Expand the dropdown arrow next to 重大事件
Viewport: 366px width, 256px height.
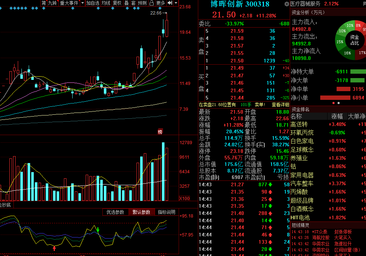(82, 3)
